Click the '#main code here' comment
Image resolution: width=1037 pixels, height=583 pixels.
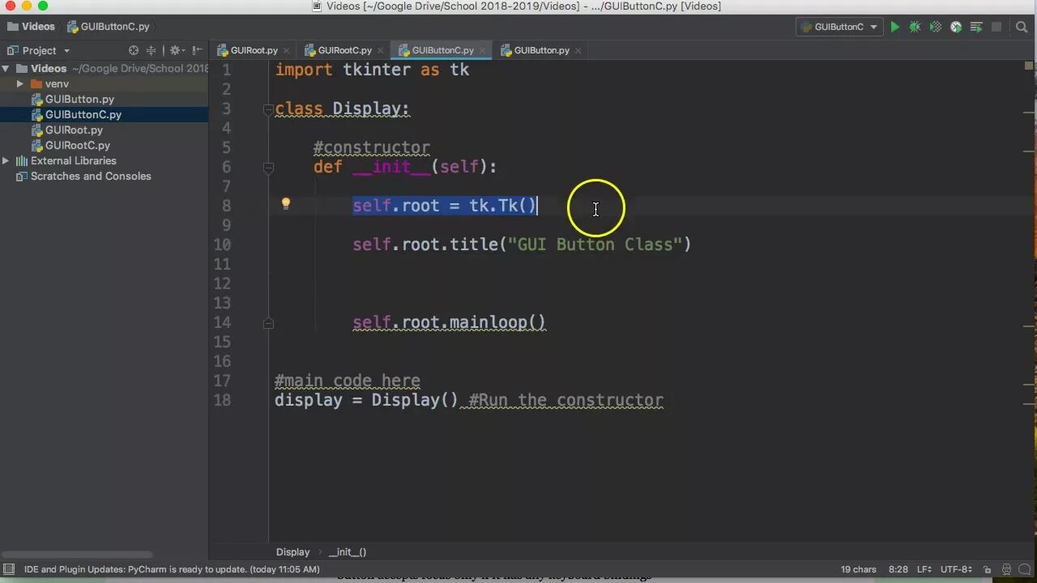(x=347, y=381)
